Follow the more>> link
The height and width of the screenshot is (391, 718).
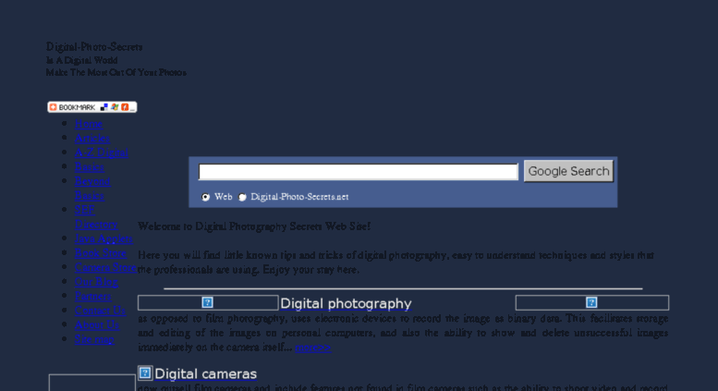(312, 347)
